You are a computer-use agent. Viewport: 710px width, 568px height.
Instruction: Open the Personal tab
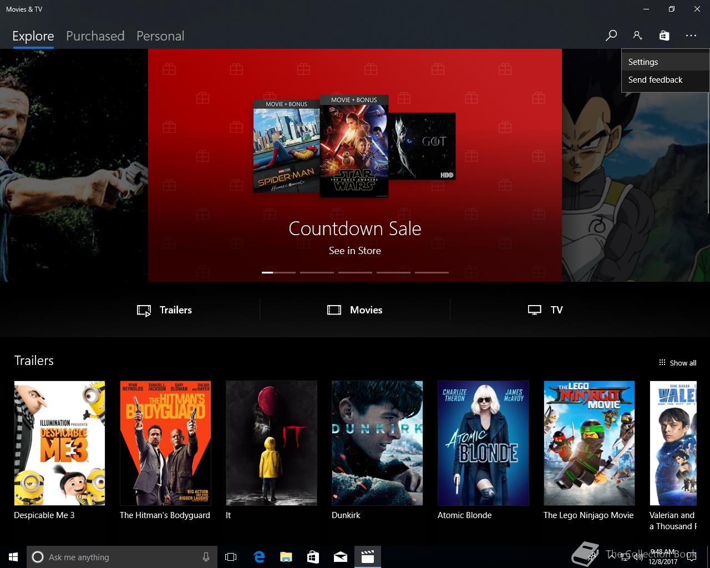[160, 36]
